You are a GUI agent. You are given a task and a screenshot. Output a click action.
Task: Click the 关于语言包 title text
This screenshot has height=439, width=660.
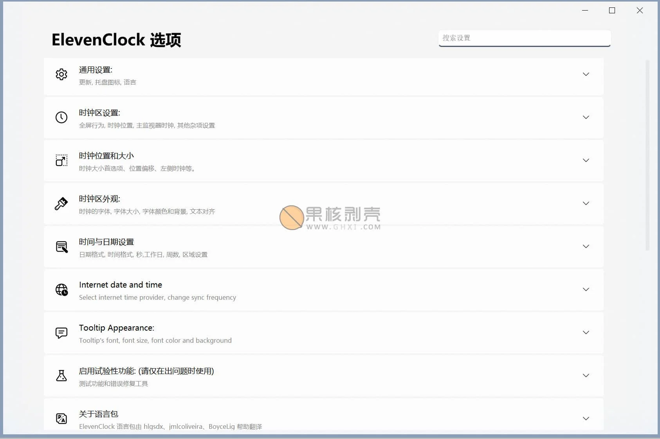point(99,414)
